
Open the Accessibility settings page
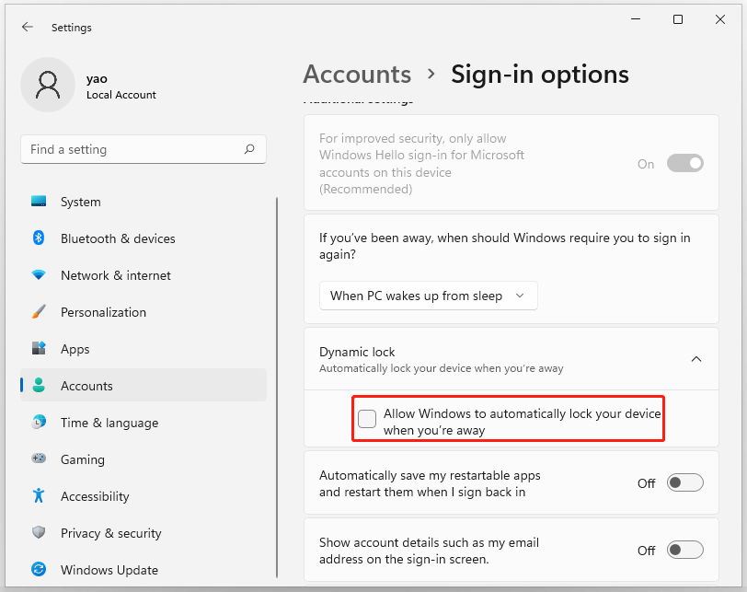point(95,496)
